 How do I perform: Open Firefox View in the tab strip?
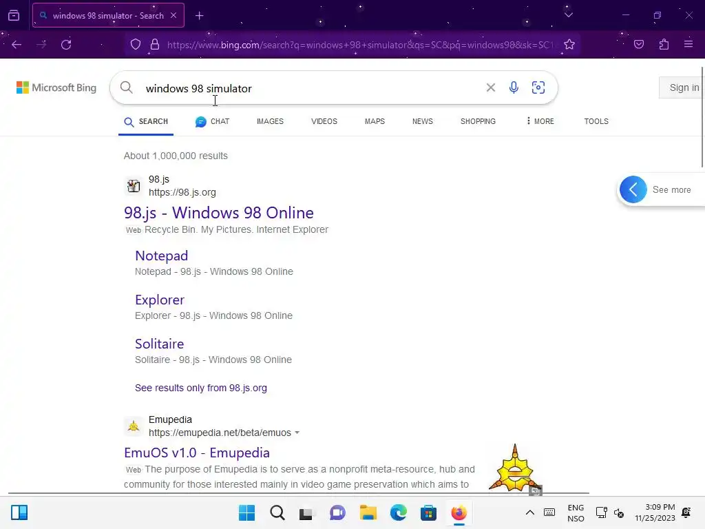14,15
